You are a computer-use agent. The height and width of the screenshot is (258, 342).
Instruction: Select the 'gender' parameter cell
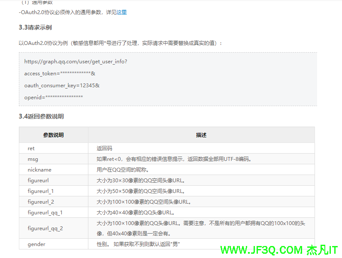(x=36, y=244)
